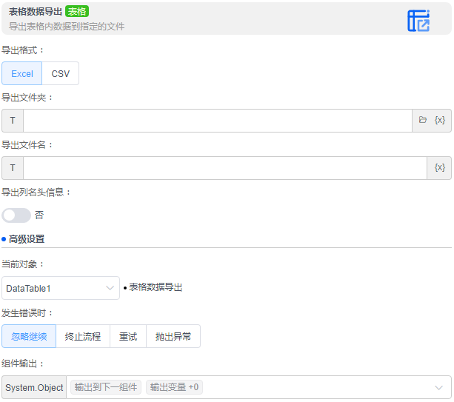The image size is (454, 402).
Task: Choose 忽略继续 on error
Action: click(29, 336)
